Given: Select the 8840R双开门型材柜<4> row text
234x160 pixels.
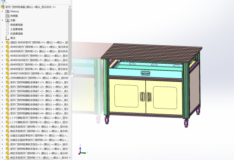Looking at the screenshot, I should tap(39, 69).
